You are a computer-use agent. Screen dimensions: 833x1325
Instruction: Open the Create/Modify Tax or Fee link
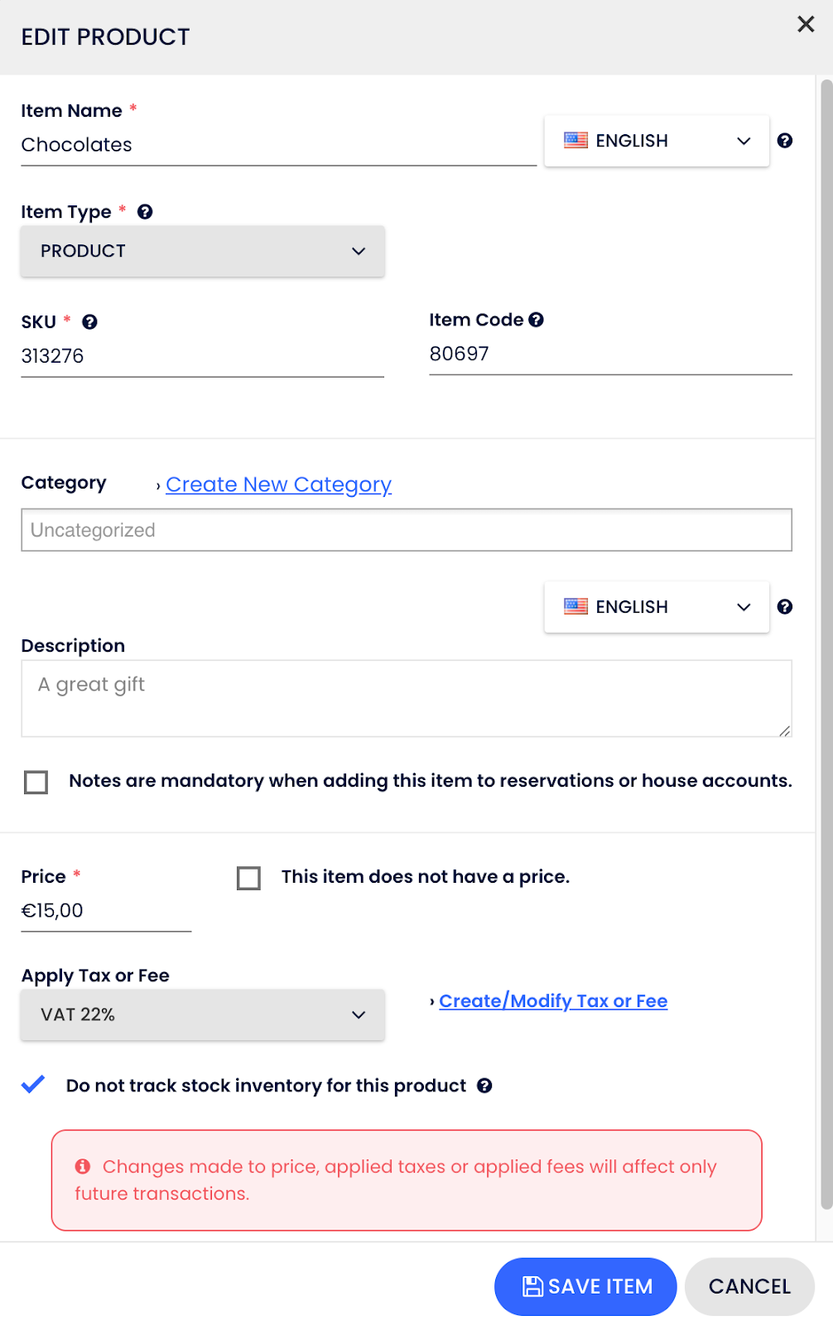click(553, 1001)
